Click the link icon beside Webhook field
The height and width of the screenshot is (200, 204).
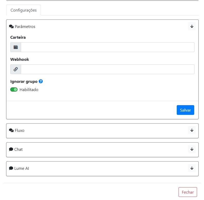(x=16, y=69)
